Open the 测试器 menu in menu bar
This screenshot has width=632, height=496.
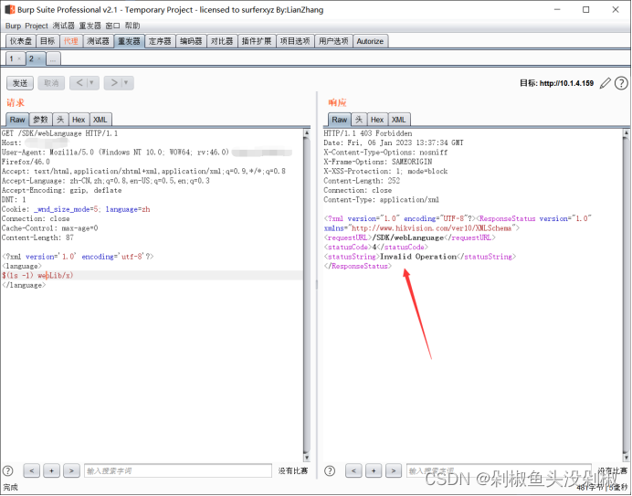tap(63, 26)
